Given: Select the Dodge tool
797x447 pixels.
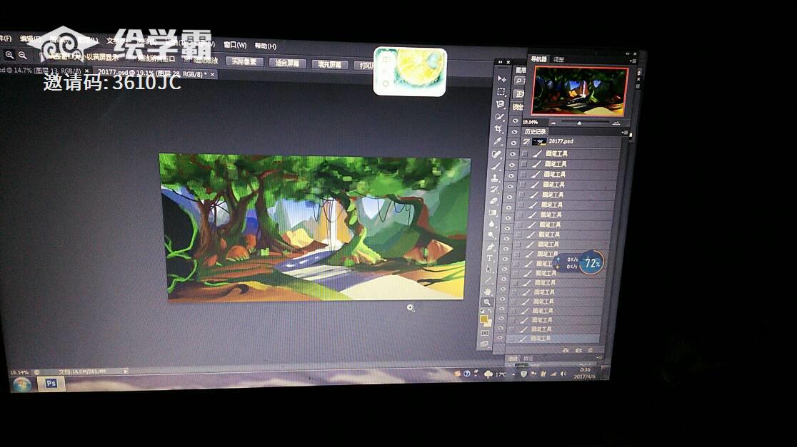Looking at the screenshot, I should point(491,235).
